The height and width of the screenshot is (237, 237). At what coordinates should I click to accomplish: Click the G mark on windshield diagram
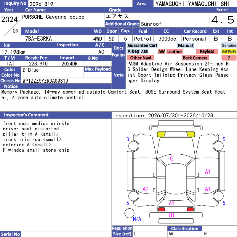tap(172, 158)
